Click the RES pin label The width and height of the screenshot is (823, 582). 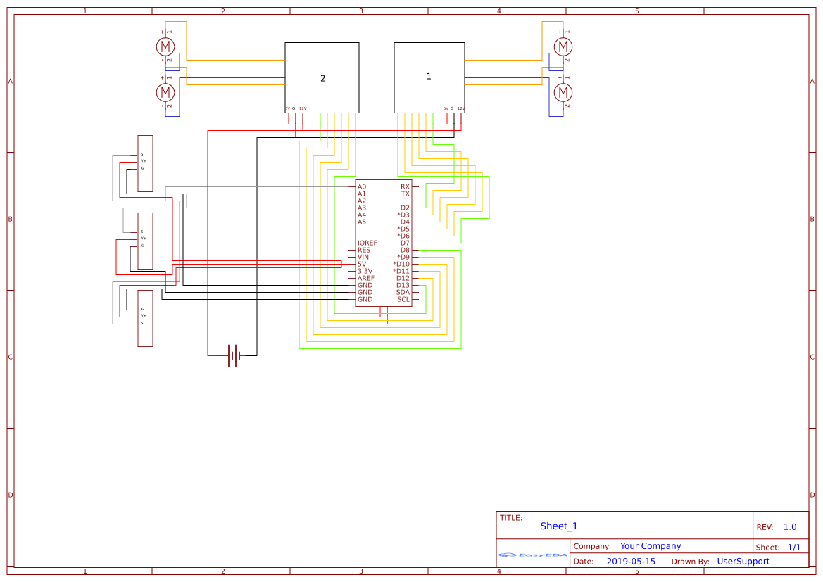point(364,251)
